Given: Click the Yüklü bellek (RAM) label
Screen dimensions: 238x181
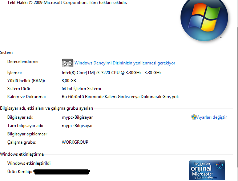Looking at the screenshot, I should click(x=26, y=81).
